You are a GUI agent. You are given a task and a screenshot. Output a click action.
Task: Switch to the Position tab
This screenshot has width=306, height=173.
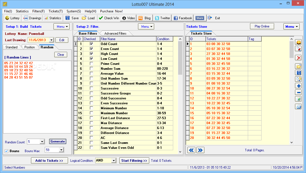coord(29,47)
